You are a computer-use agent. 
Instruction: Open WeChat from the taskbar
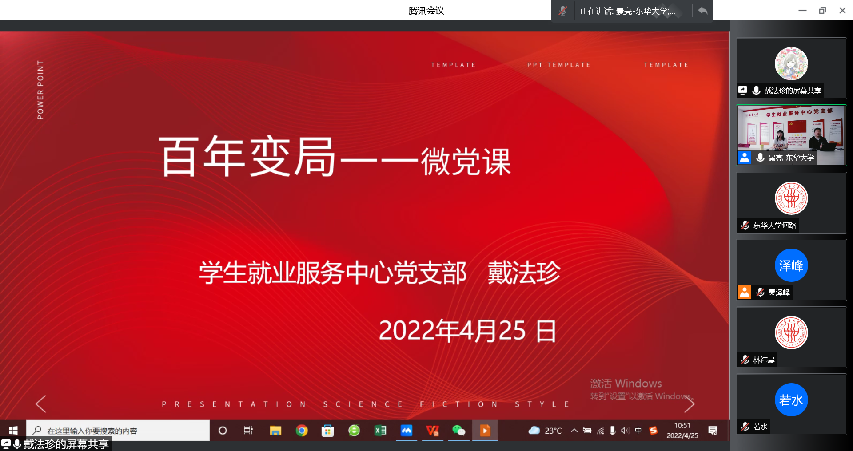click(458, 430)
